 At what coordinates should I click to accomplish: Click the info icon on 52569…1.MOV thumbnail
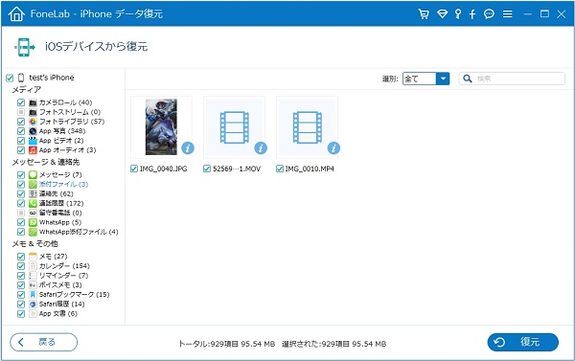point(261,148)
